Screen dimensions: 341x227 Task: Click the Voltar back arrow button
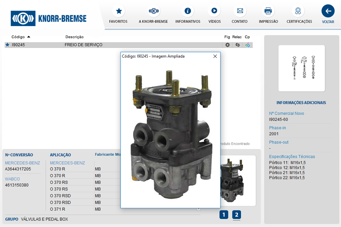[328, 11]
